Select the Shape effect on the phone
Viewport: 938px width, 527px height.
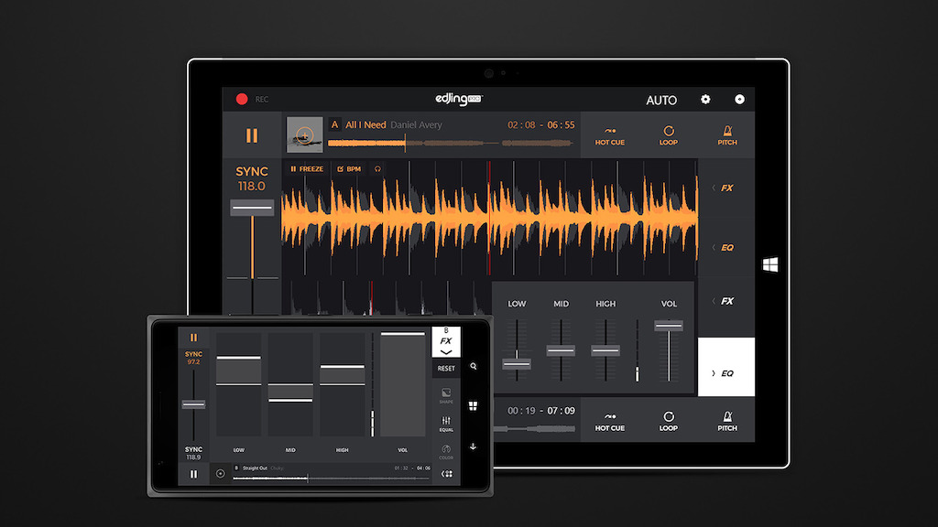click(x=446, y=395)
